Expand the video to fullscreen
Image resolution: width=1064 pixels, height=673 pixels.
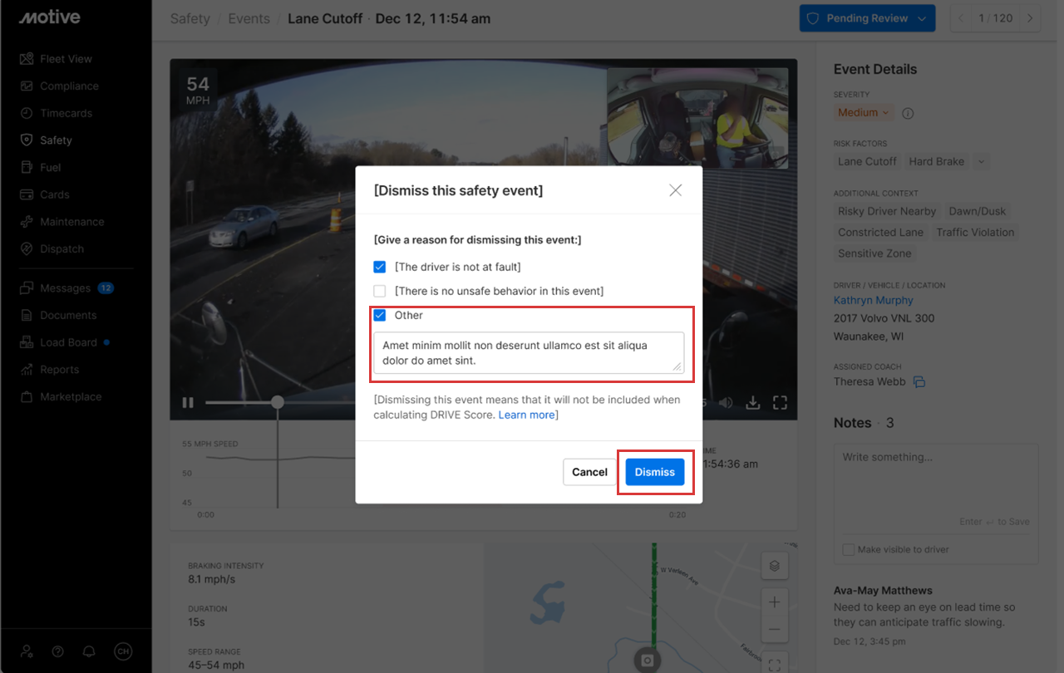(780, 403)
